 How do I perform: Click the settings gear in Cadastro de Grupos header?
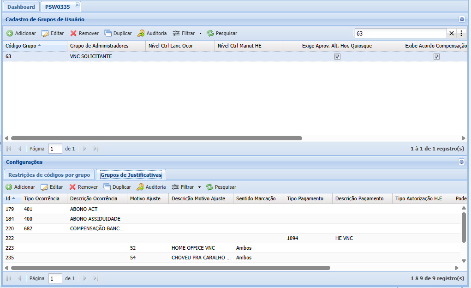click(462, 19)
